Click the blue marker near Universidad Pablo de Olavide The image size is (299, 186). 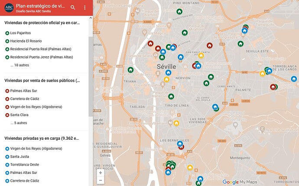(215, 106)
